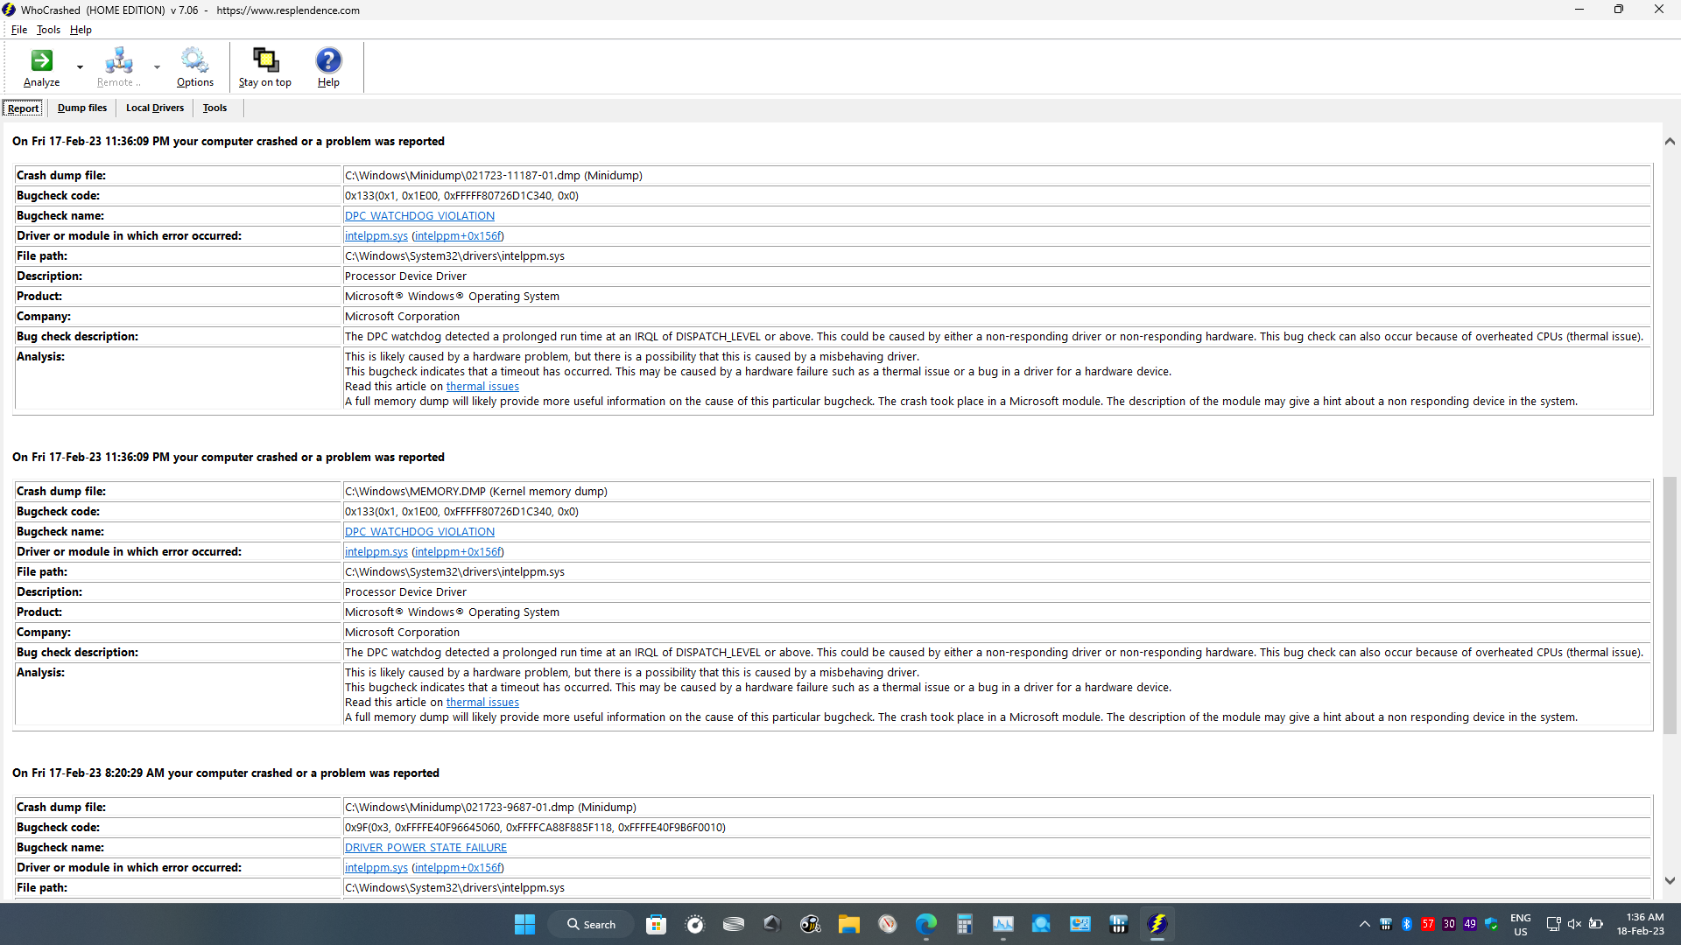This screenshot has width=1681, height=945.
Task: Open the Help question mark icon
Action: pos(328,61)
